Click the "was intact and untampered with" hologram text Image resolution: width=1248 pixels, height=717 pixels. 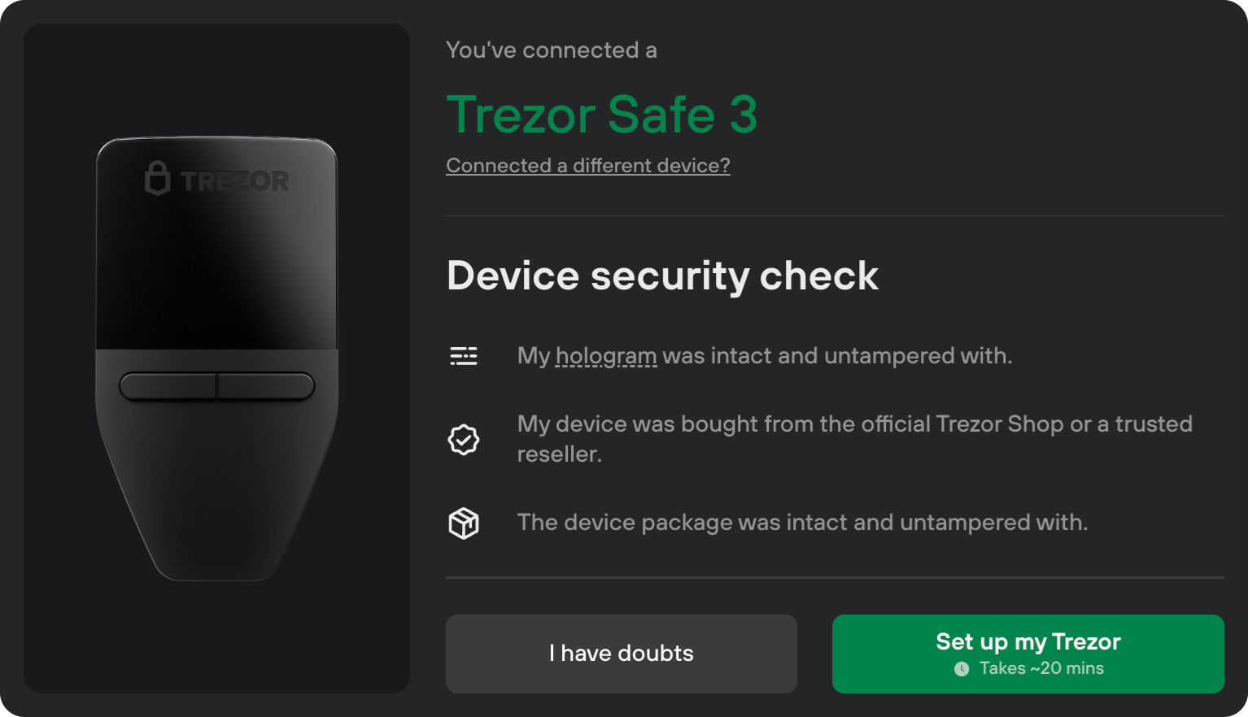(837, 356)
